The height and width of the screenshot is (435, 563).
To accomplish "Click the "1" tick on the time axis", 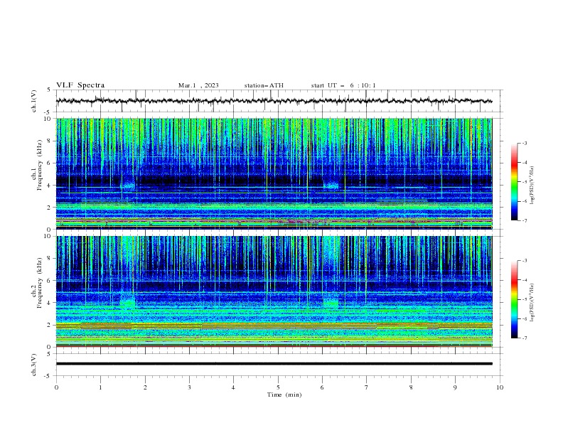I will [100, 387].
